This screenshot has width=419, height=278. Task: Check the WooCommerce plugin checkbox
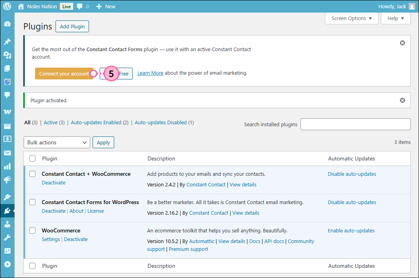(32, 230)
